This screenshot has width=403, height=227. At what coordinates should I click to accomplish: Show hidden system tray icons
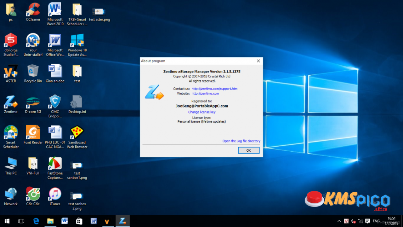click(339, 221)
